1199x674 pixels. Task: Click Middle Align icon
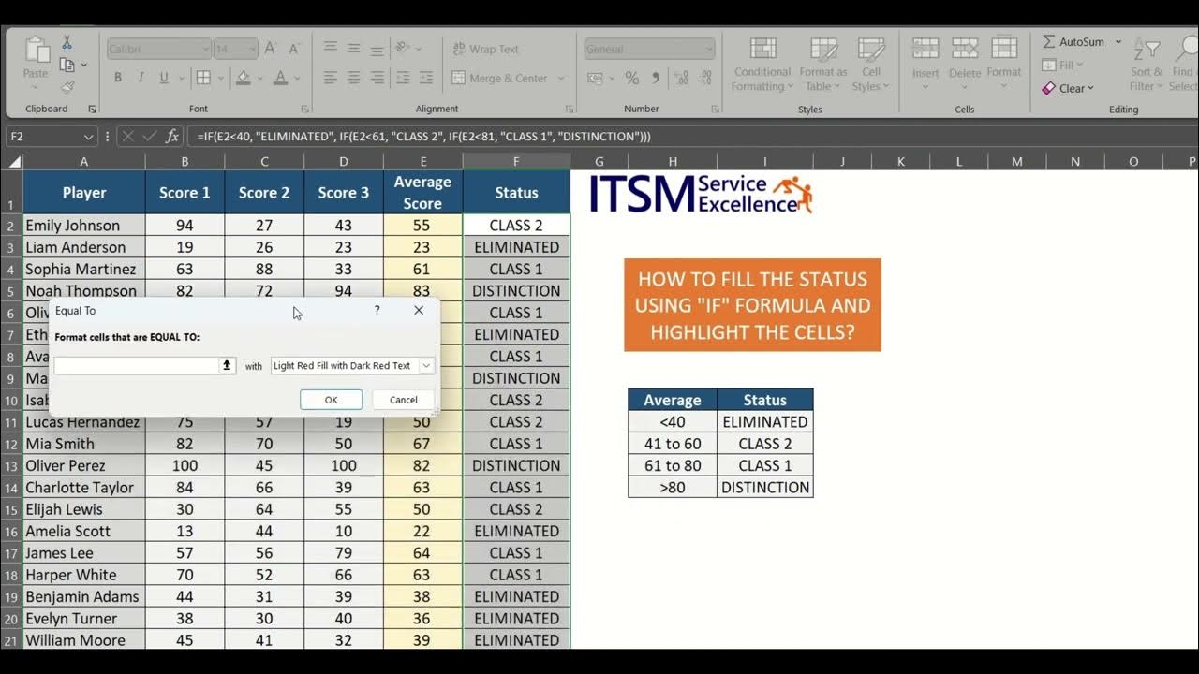(x=354, y=47)
